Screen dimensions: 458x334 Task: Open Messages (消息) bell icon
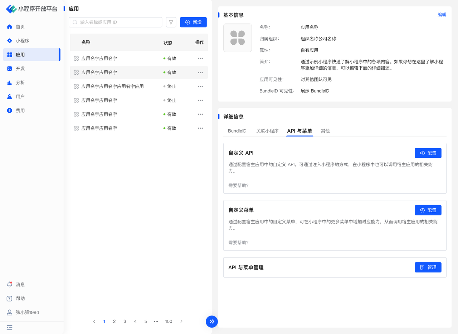click(x=10, y=284)
